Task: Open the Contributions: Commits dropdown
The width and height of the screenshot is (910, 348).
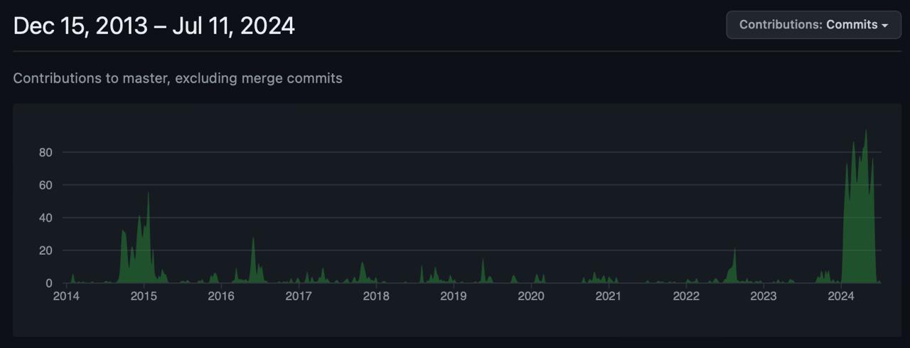Action: pos(813,25)
